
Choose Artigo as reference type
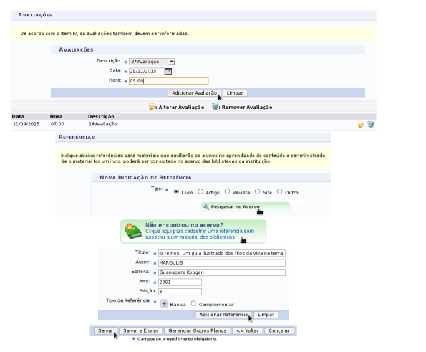[200, 191]
